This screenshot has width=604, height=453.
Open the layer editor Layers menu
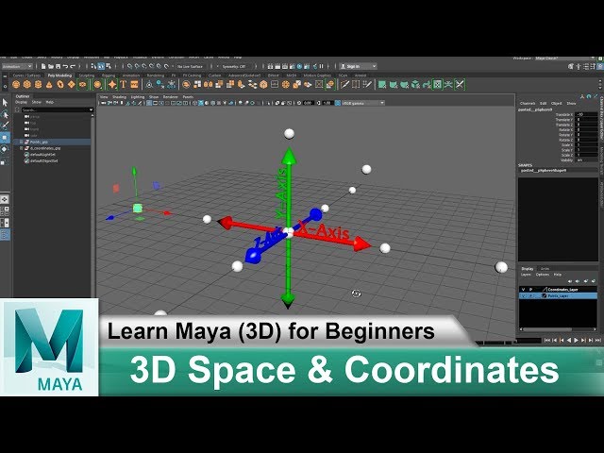point(526,275)
